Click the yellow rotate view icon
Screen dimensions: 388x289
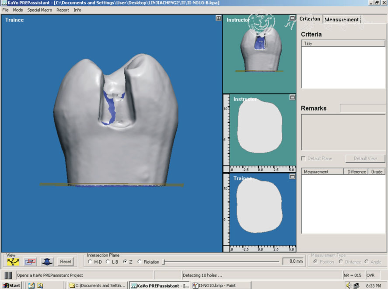(x=13, y=261)
